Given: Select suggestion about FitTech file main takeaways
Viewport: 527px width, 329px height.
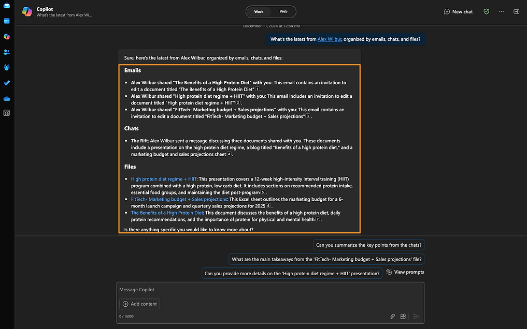Looking at the screenshot, I should [326, 259].
